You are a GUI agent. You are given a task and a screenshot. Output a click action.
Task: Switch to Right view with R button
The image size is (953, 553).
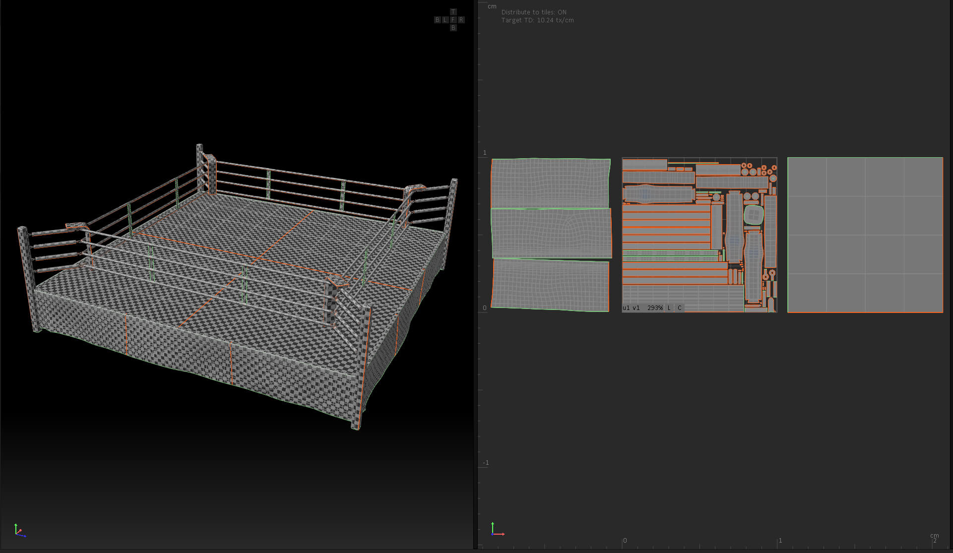pos(461,20)
